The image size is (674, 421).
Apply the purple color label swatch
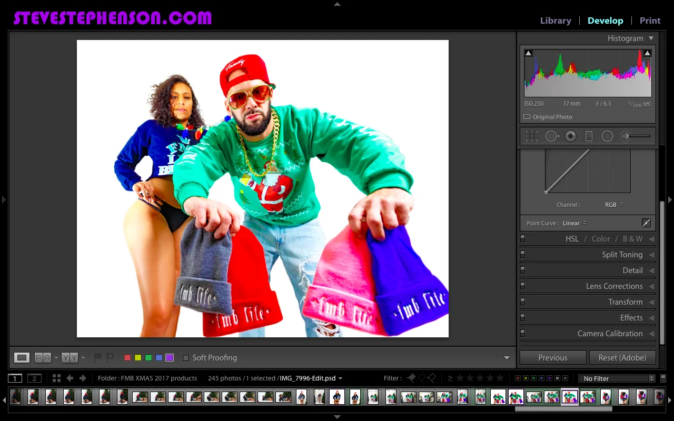[170, 358]
